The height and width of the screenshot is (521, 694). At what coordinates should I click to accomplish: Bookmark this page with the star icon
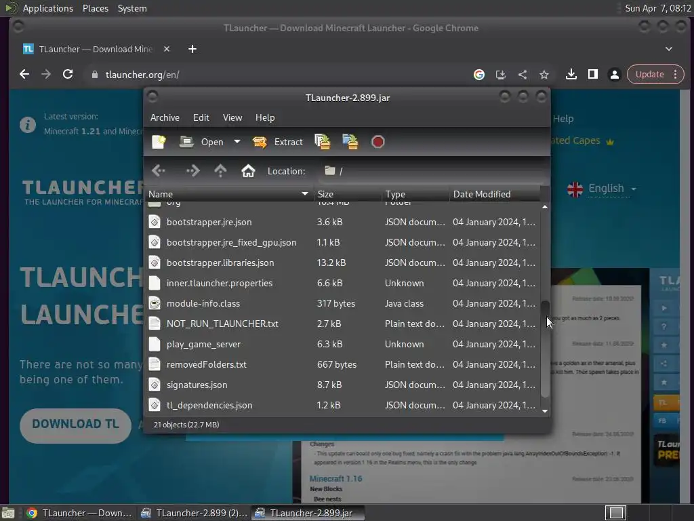click(x=544, y=75)
